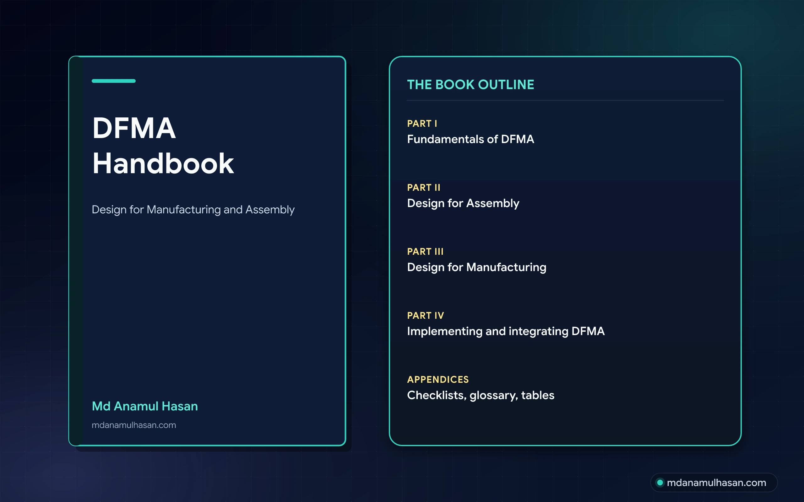This screenshot has height=502, width=804.
Task: Select 'Design for Manufacturing' entry
Action: pos(477,267)
